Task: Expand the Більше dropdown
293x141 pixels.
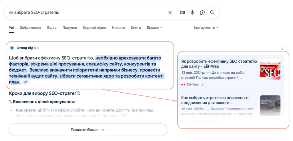Action: [155, 28]
